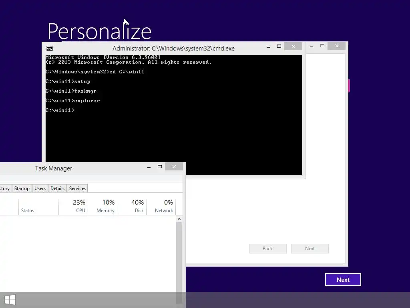Open the Details tab in Task Manager

57,188
